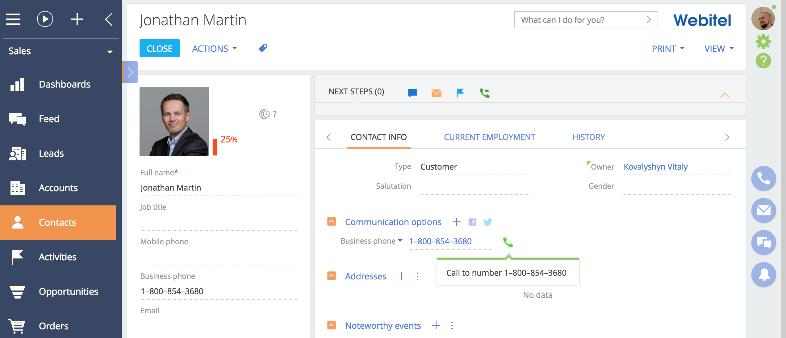
Task: Click the green call icon beside the business phone
Action: coord(508,243)
